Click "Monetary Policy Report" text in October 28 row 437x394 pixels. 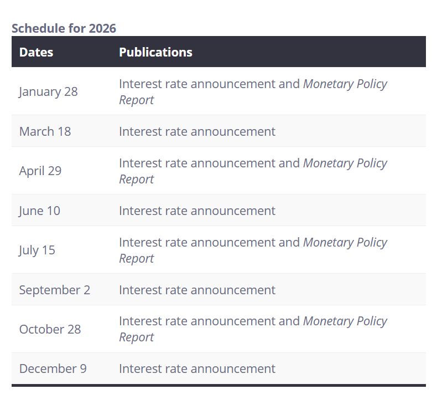tap(345, 321)
